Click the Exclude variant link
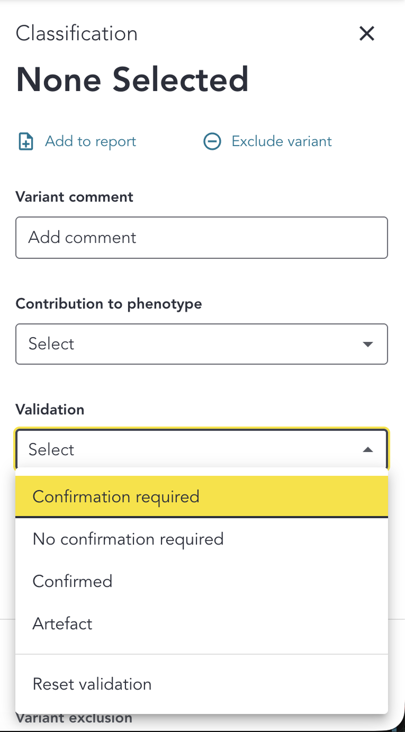This screenshot has height=732, width=405. (281, 141)
